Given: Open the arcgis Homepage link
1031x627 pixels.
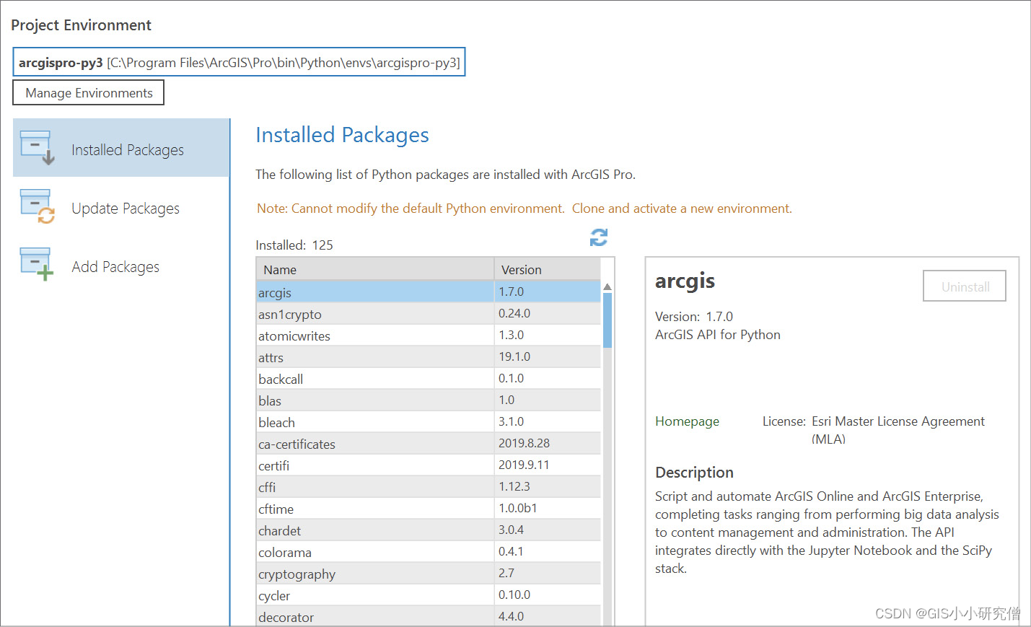Looking at the screenshot, I should pos(687,421).
